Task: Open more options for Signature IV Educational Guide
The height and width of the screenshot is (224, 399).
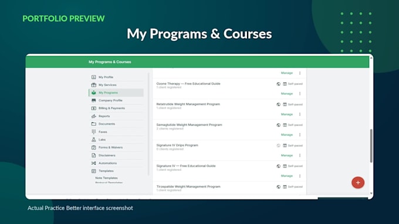Action: tap(300, 176)
